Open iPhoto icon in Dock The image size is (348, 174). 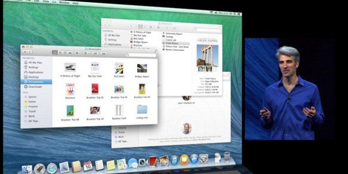coord(164,160)
